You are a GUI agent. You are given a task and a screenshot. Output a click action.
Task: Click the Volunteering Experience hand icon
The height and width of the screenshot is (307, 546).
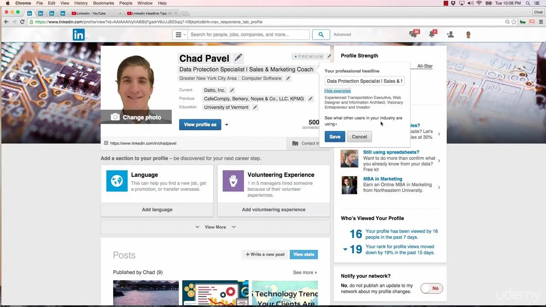click(233, 181)
